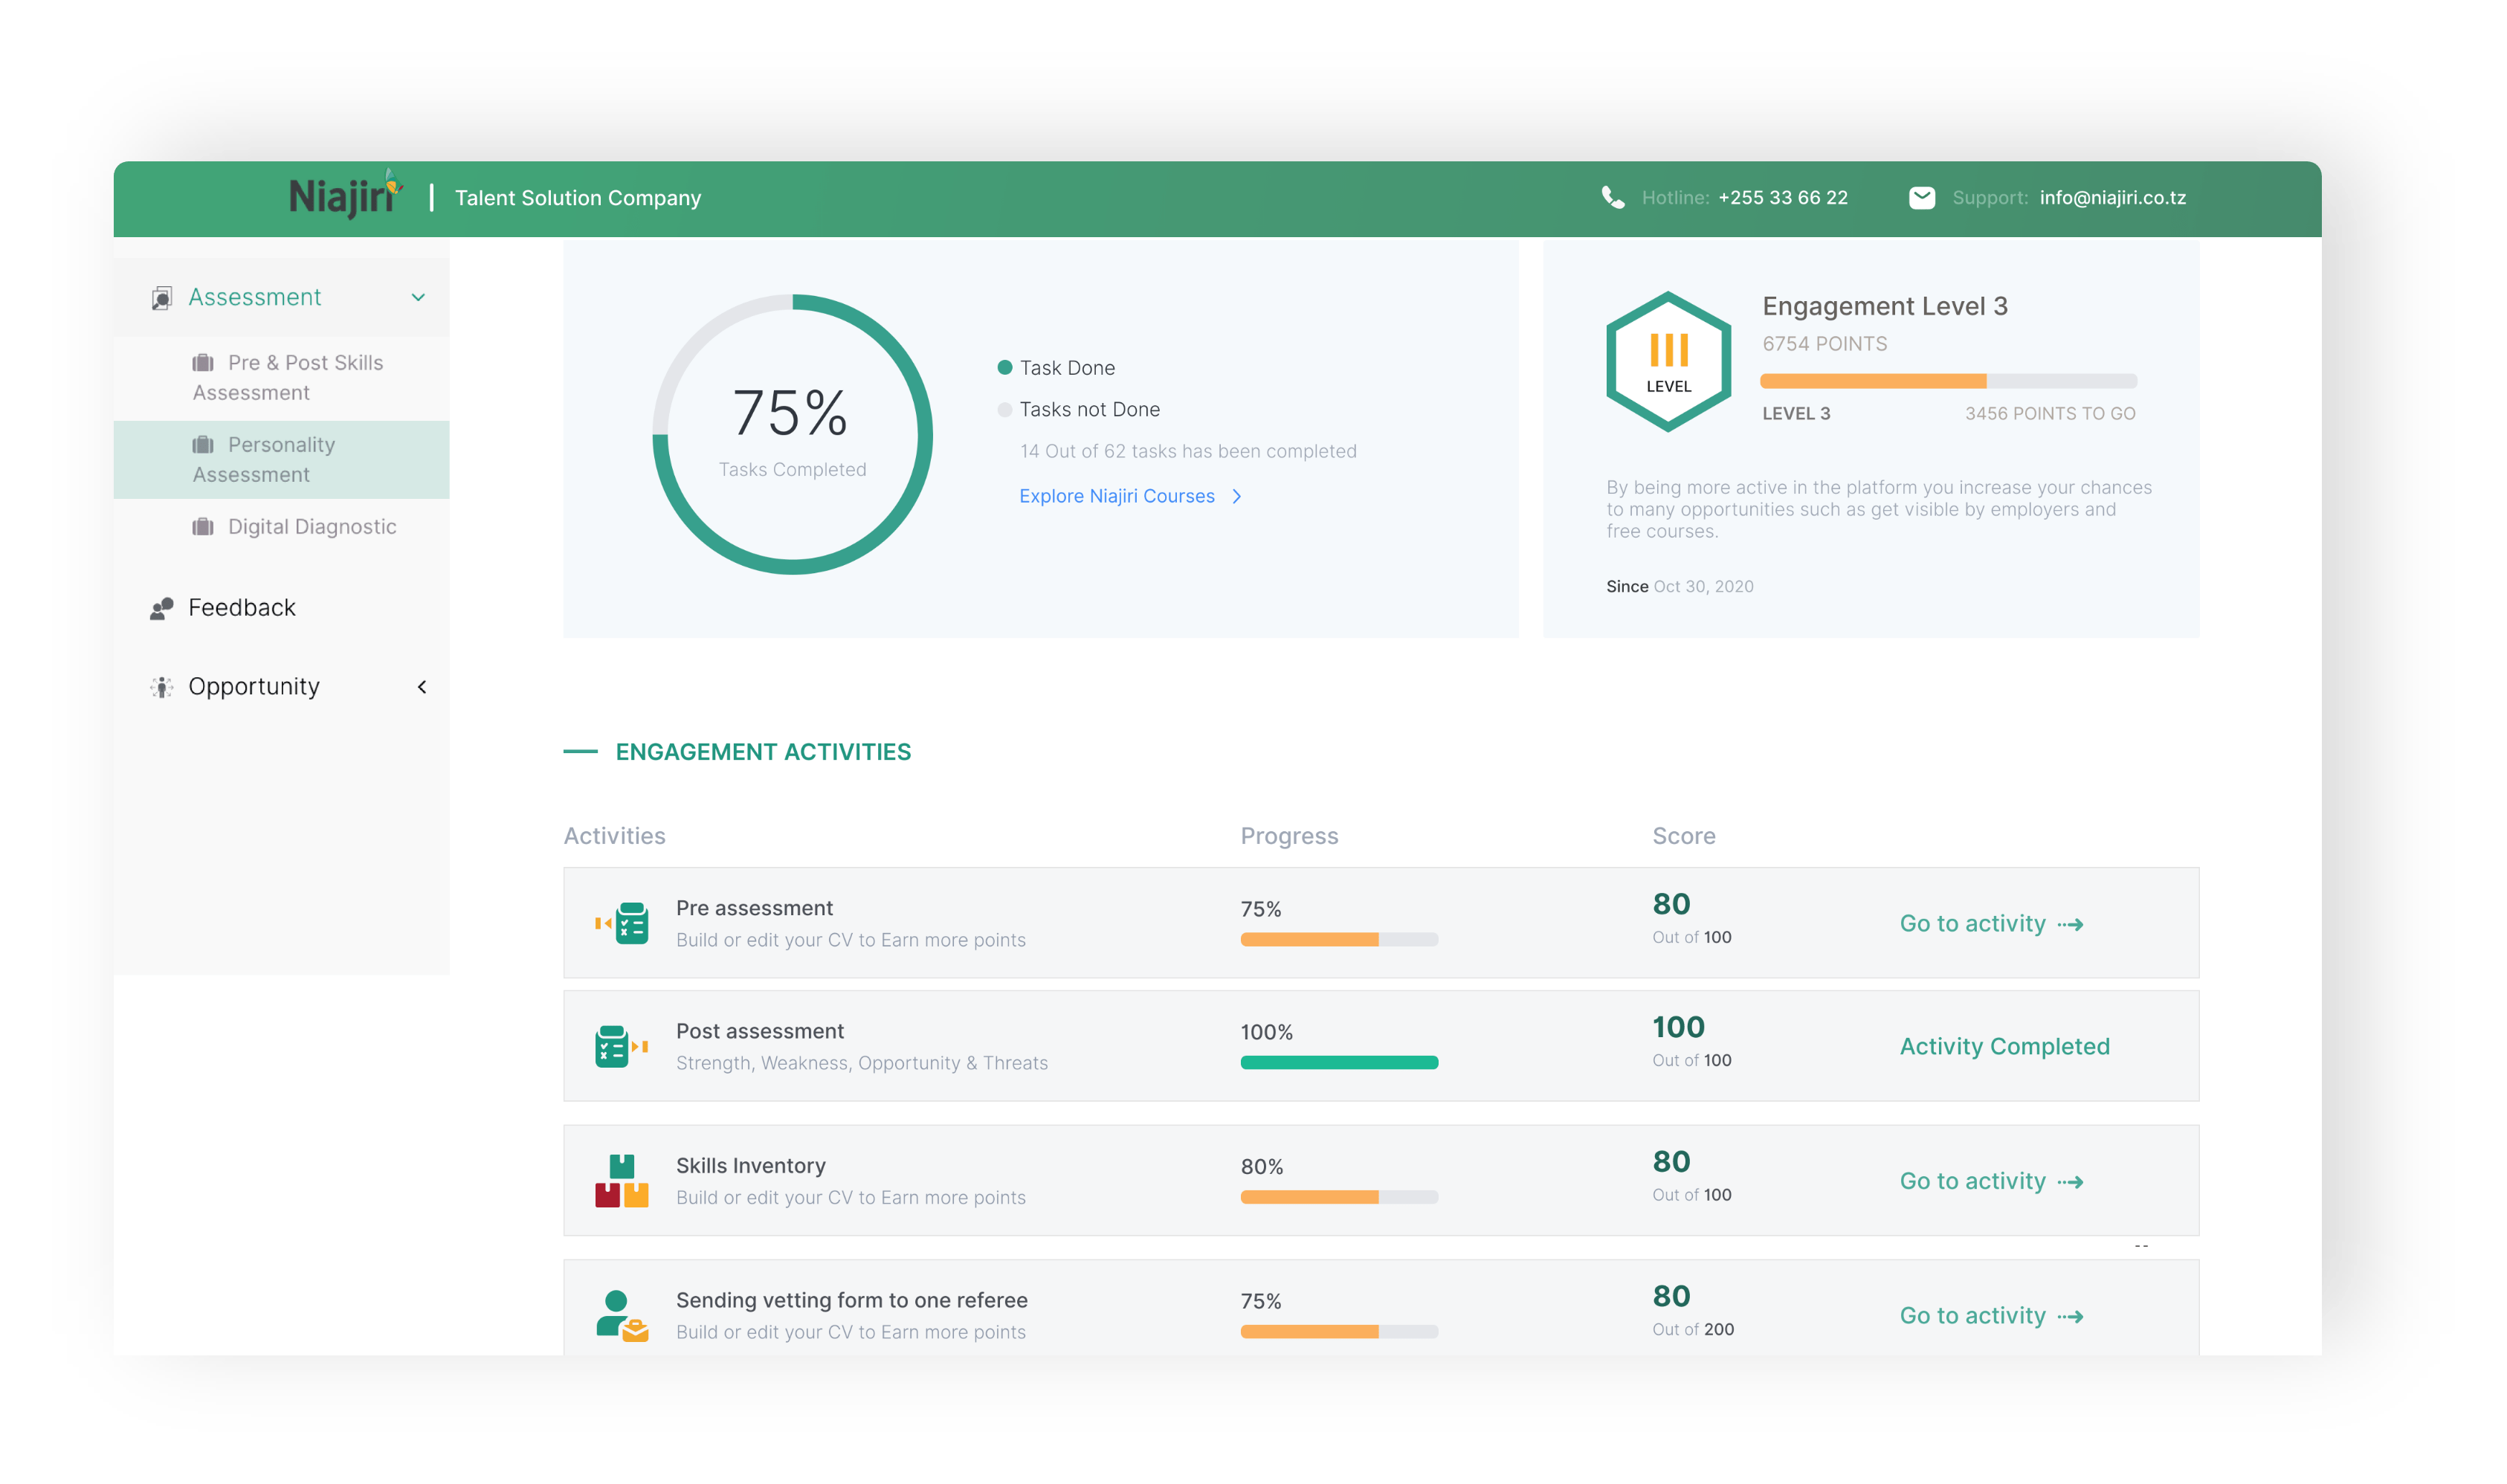Click the Feedback icon in sidebar

pyautogui.click(x=162, y=608)
